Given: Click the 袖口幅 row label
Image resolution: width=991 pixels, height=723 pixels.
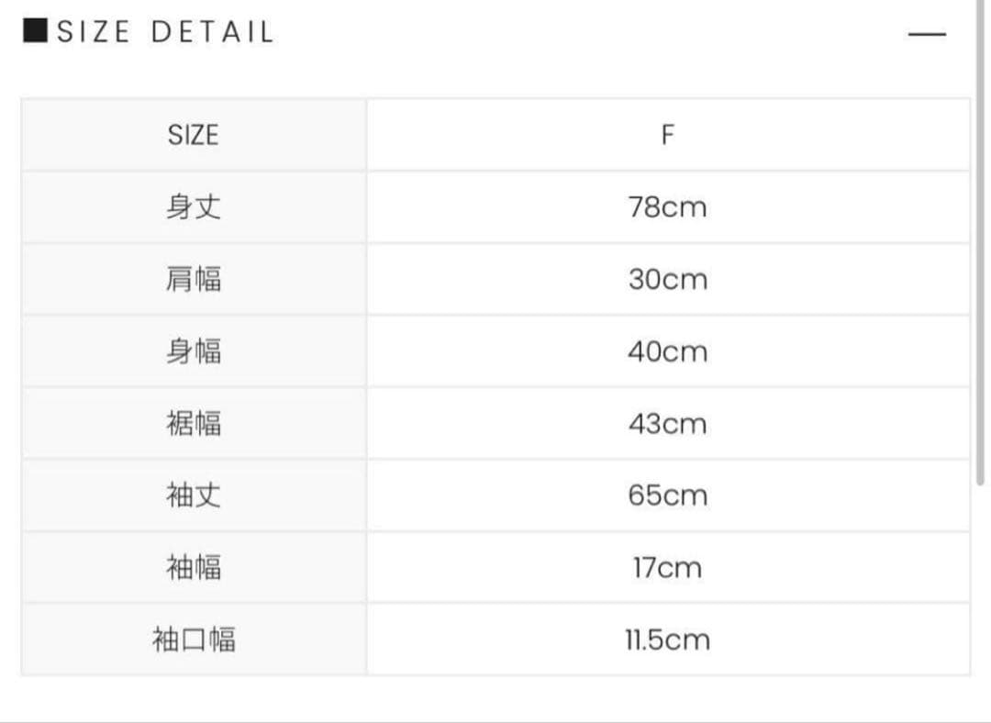Looking at the screenshot, I should point(194,640).
